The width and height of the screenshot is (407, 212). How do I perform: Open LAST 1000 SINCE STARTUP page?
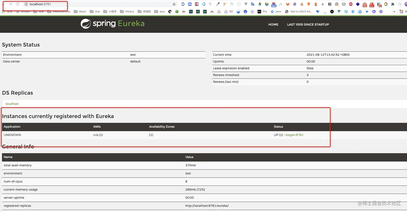pos(308,24)
